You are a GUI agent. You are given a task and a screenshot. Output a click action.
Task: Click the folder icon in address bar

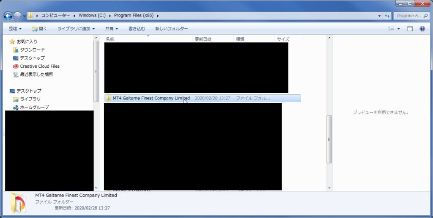tap(30, 16)
